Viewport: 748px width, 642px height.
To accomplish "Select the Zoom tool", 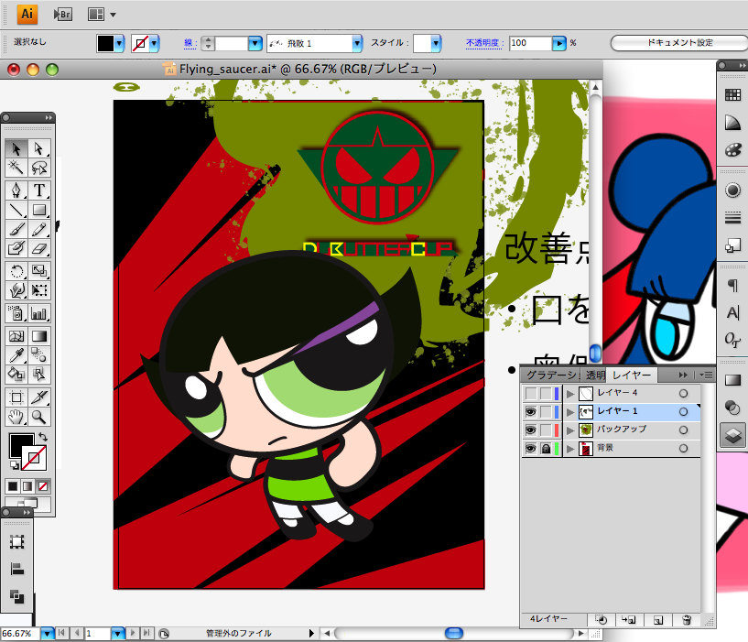I will click(x=39, y=417).
